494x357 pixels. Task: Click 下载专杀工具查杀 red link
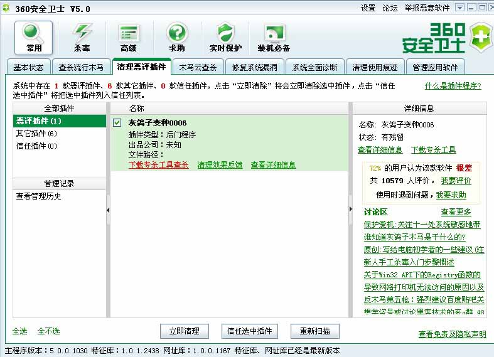[x=158, y=165]
